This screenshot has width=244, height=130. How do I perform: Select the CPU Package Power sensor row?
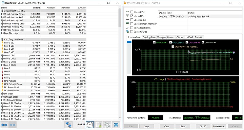[43, 84]
